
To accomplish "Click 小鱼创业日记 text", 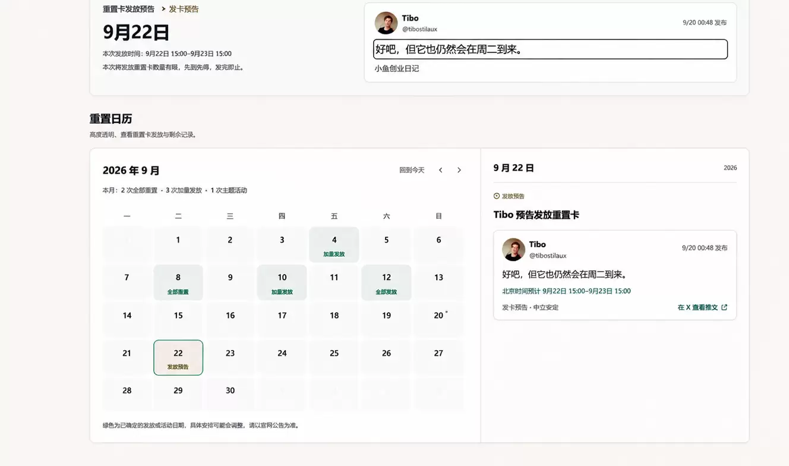I will point(396,68).
